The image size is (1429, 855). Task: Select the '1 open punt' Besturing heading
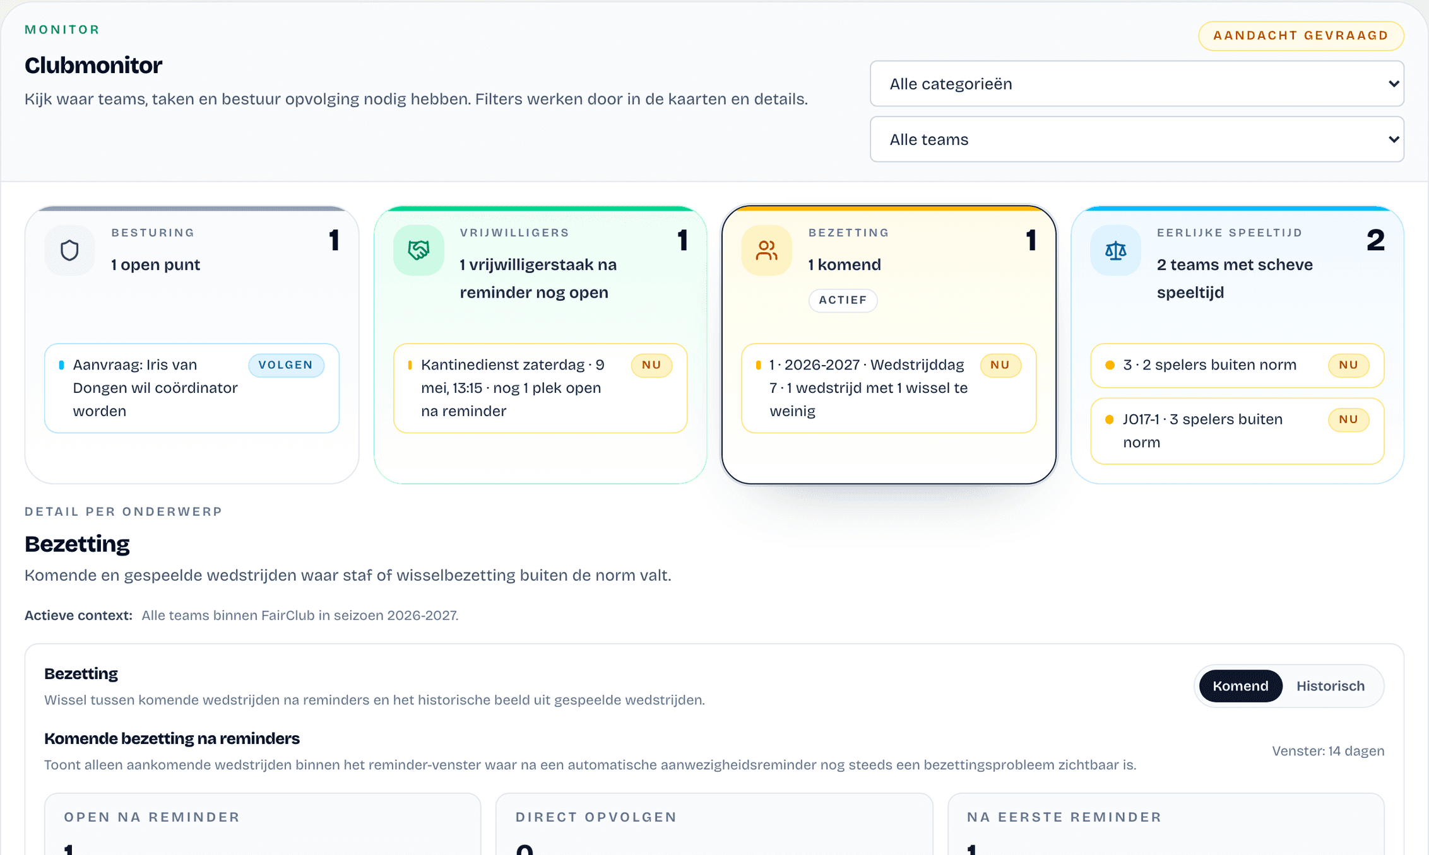coord(155,265)
